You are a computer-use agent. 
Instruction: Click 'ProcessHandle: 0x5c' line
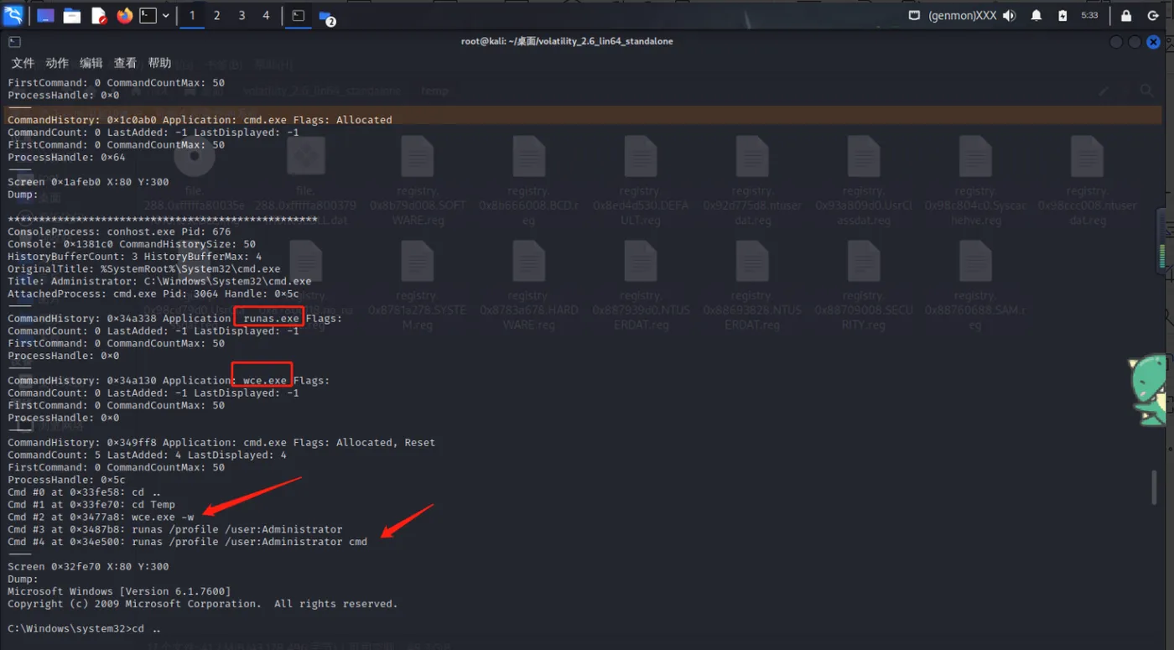[66, 480]
